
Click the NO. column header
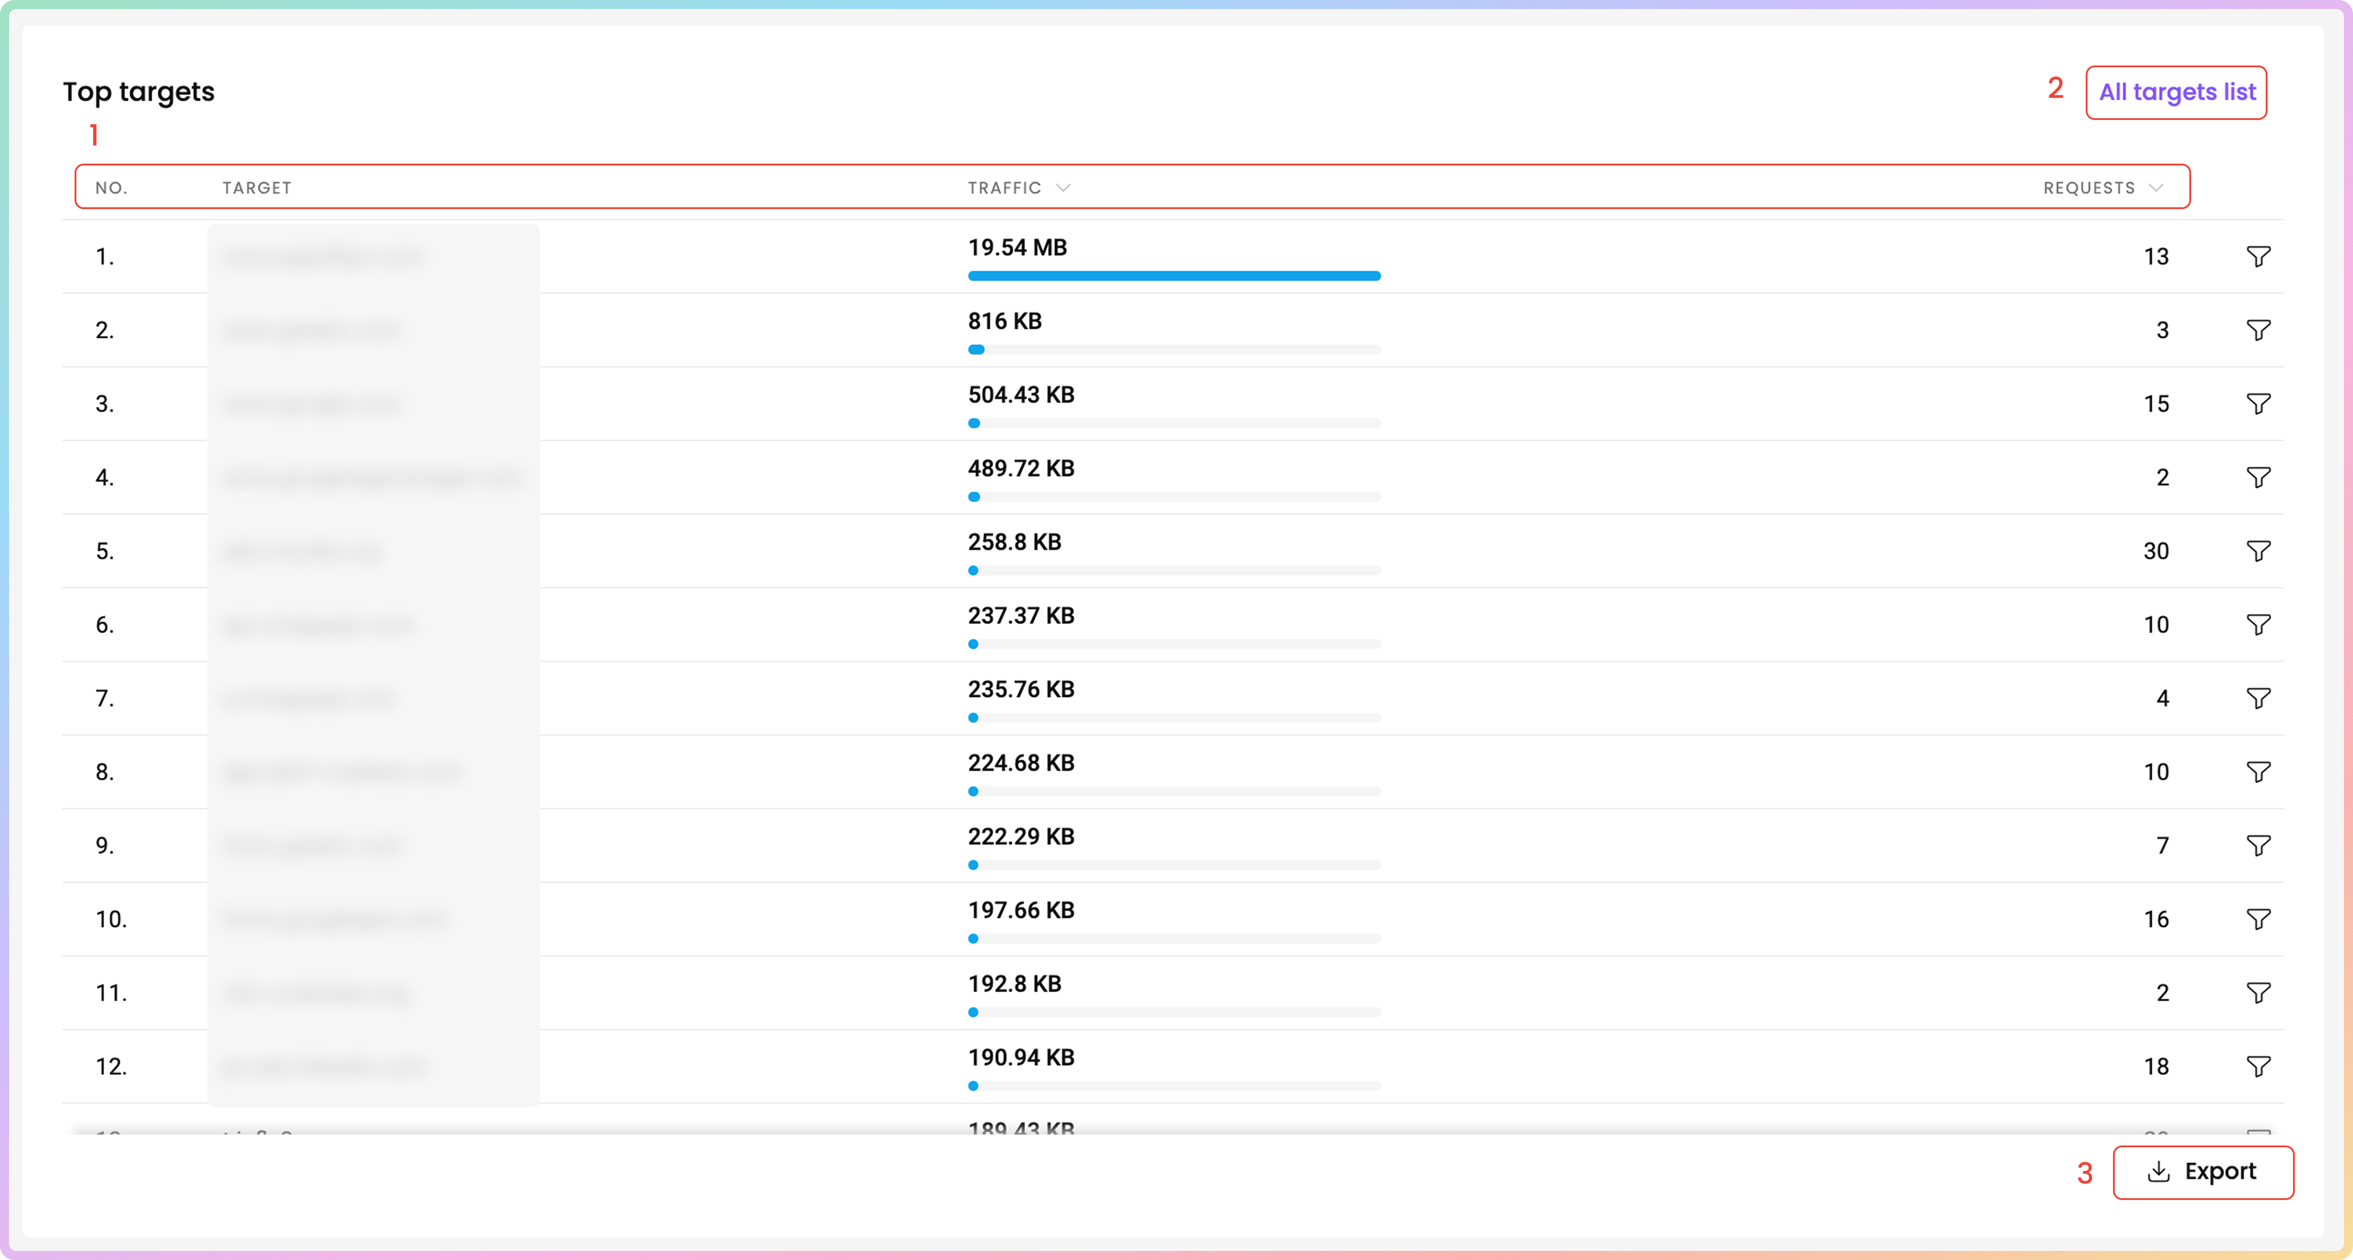[x=111, y=188]
